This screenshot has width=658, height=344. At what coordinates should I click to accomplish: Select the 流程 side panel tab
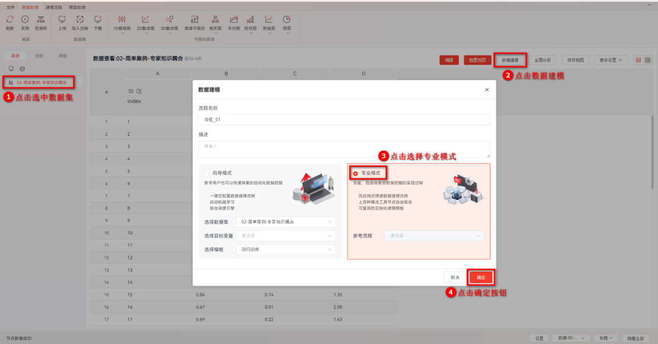(x=39, y=56)
